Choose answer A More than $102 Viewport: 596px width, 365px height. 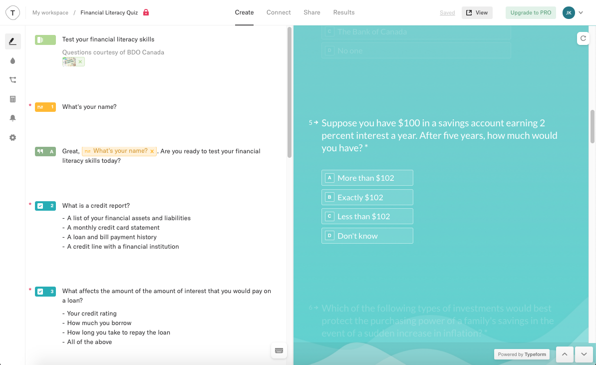(367, 178)
